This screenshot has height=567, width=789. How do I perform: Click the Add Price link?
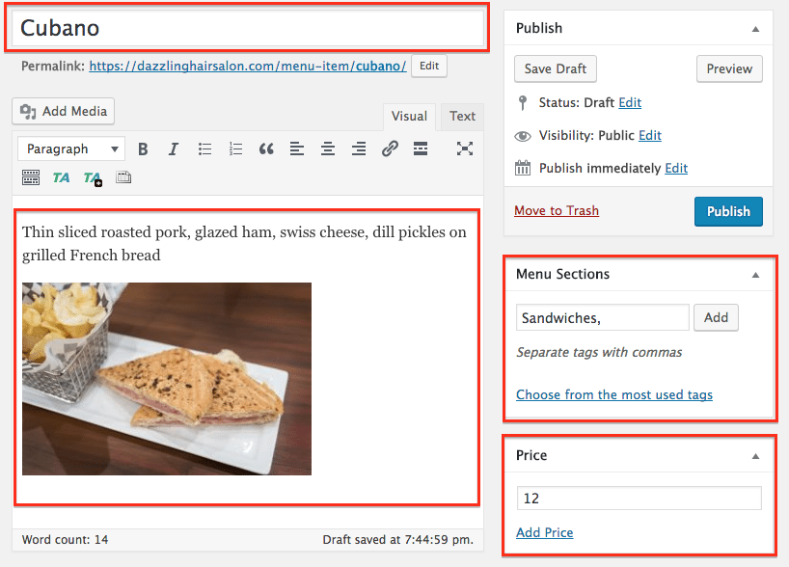(x=544, y=532)
